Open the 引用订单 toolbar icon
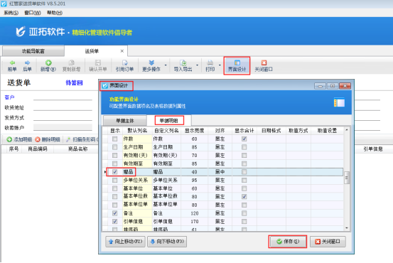The height and width of the screenshot is (263, 393). (124, 63)
